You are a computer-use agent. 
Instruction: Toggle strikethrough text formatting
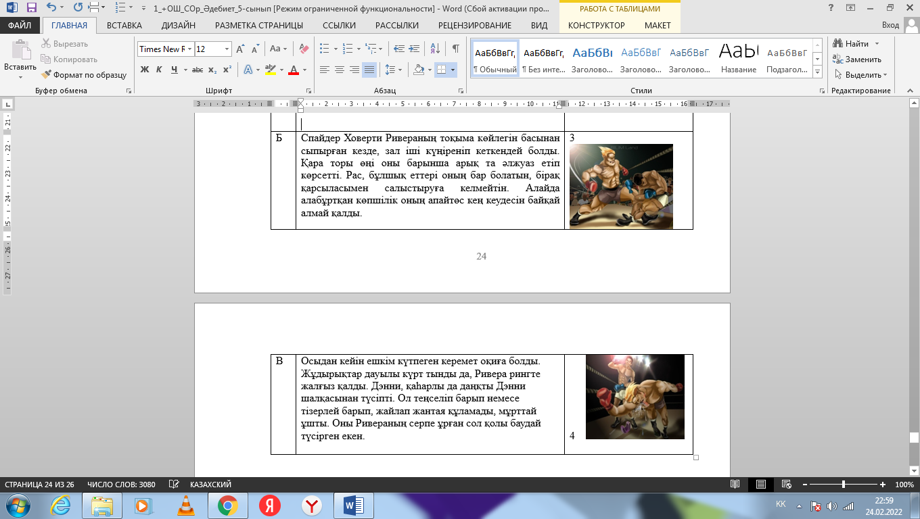click(198, 70)
